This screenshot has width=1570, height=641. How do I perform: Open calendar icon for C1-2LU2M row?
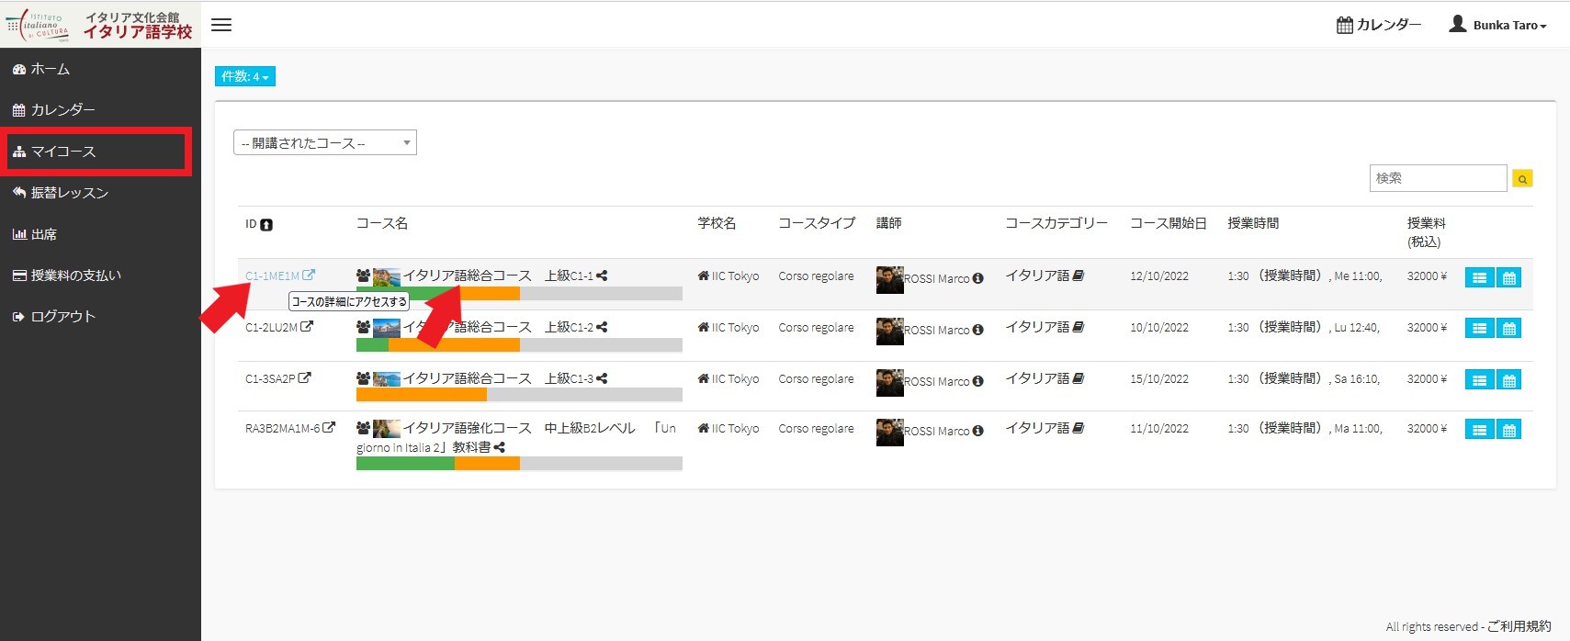click(x=1508, y=329)
